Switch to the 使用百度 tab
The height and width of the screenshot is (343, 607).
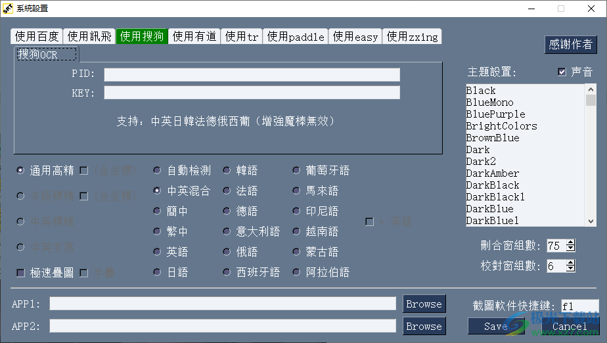(36, 36)
